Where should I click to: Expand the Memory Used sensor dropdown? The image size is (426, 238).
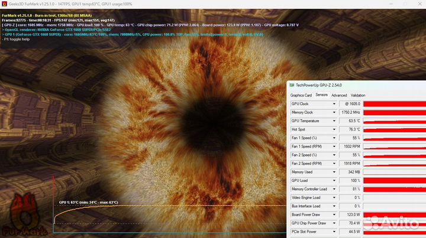pos(334,172)
